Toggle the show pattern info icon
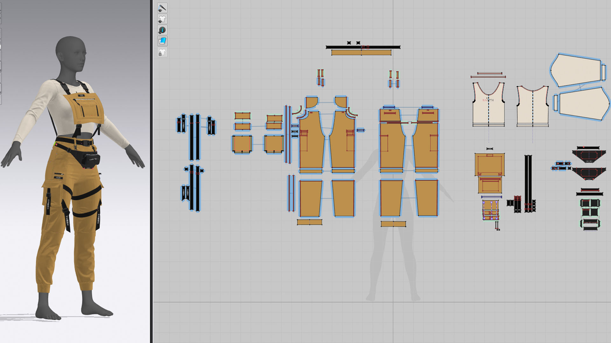This screenshot has width=611, height=343. point(162,30)
